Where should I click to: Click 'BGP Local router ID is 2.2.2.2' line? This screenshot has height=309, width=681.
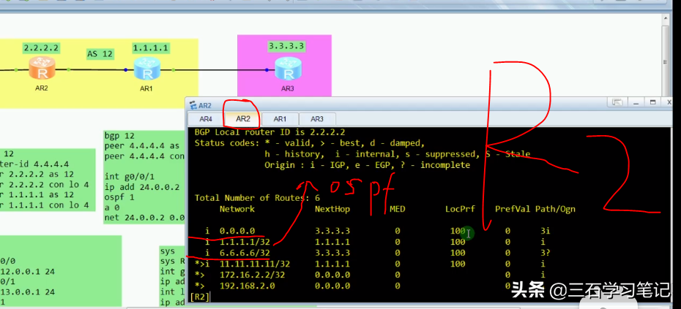tap(269, 132)
